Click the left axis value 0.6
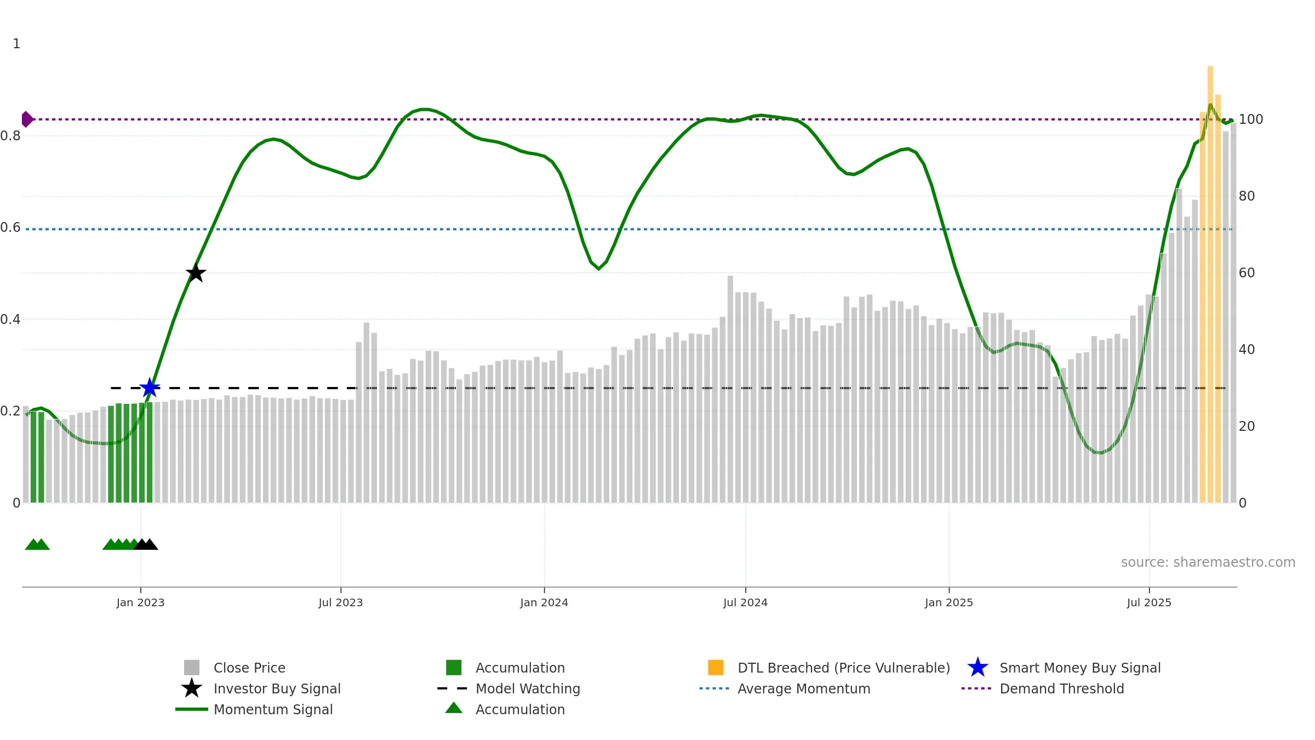Image resolution: width=1315 pixels, height=740 pixels. pyautogui.click(x=10, y=227)
